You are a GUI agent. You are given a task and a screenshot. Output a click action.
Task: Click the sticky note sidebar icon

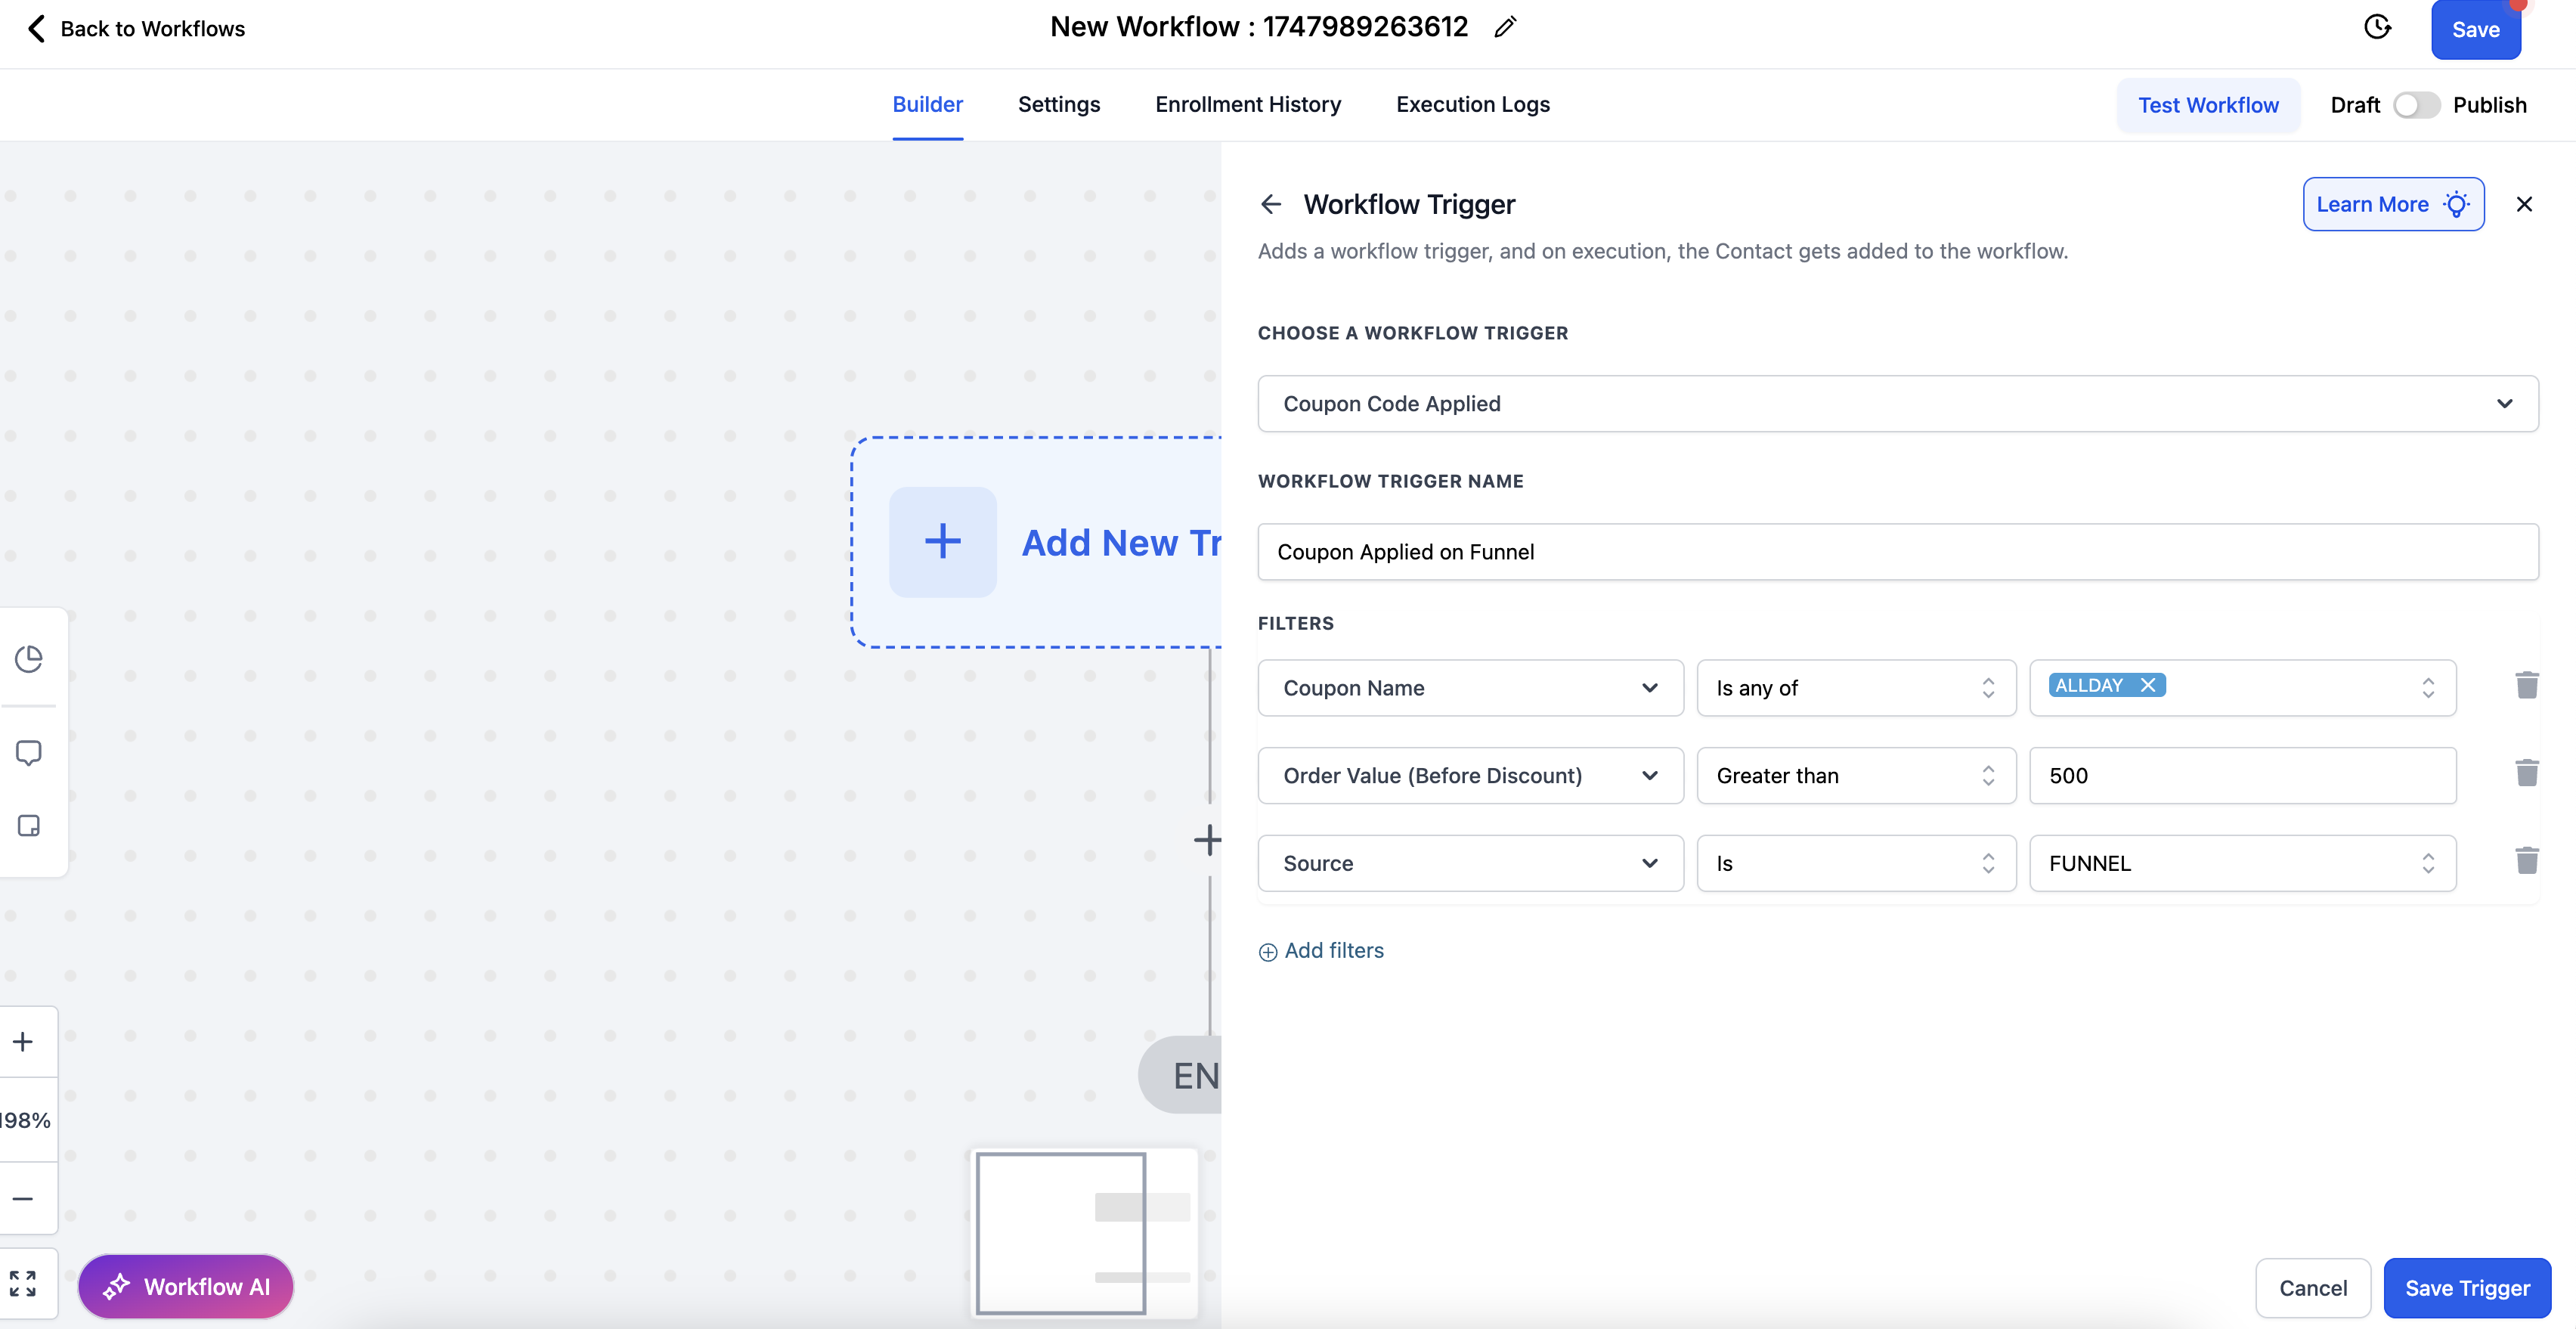click(x=29, y=826)
